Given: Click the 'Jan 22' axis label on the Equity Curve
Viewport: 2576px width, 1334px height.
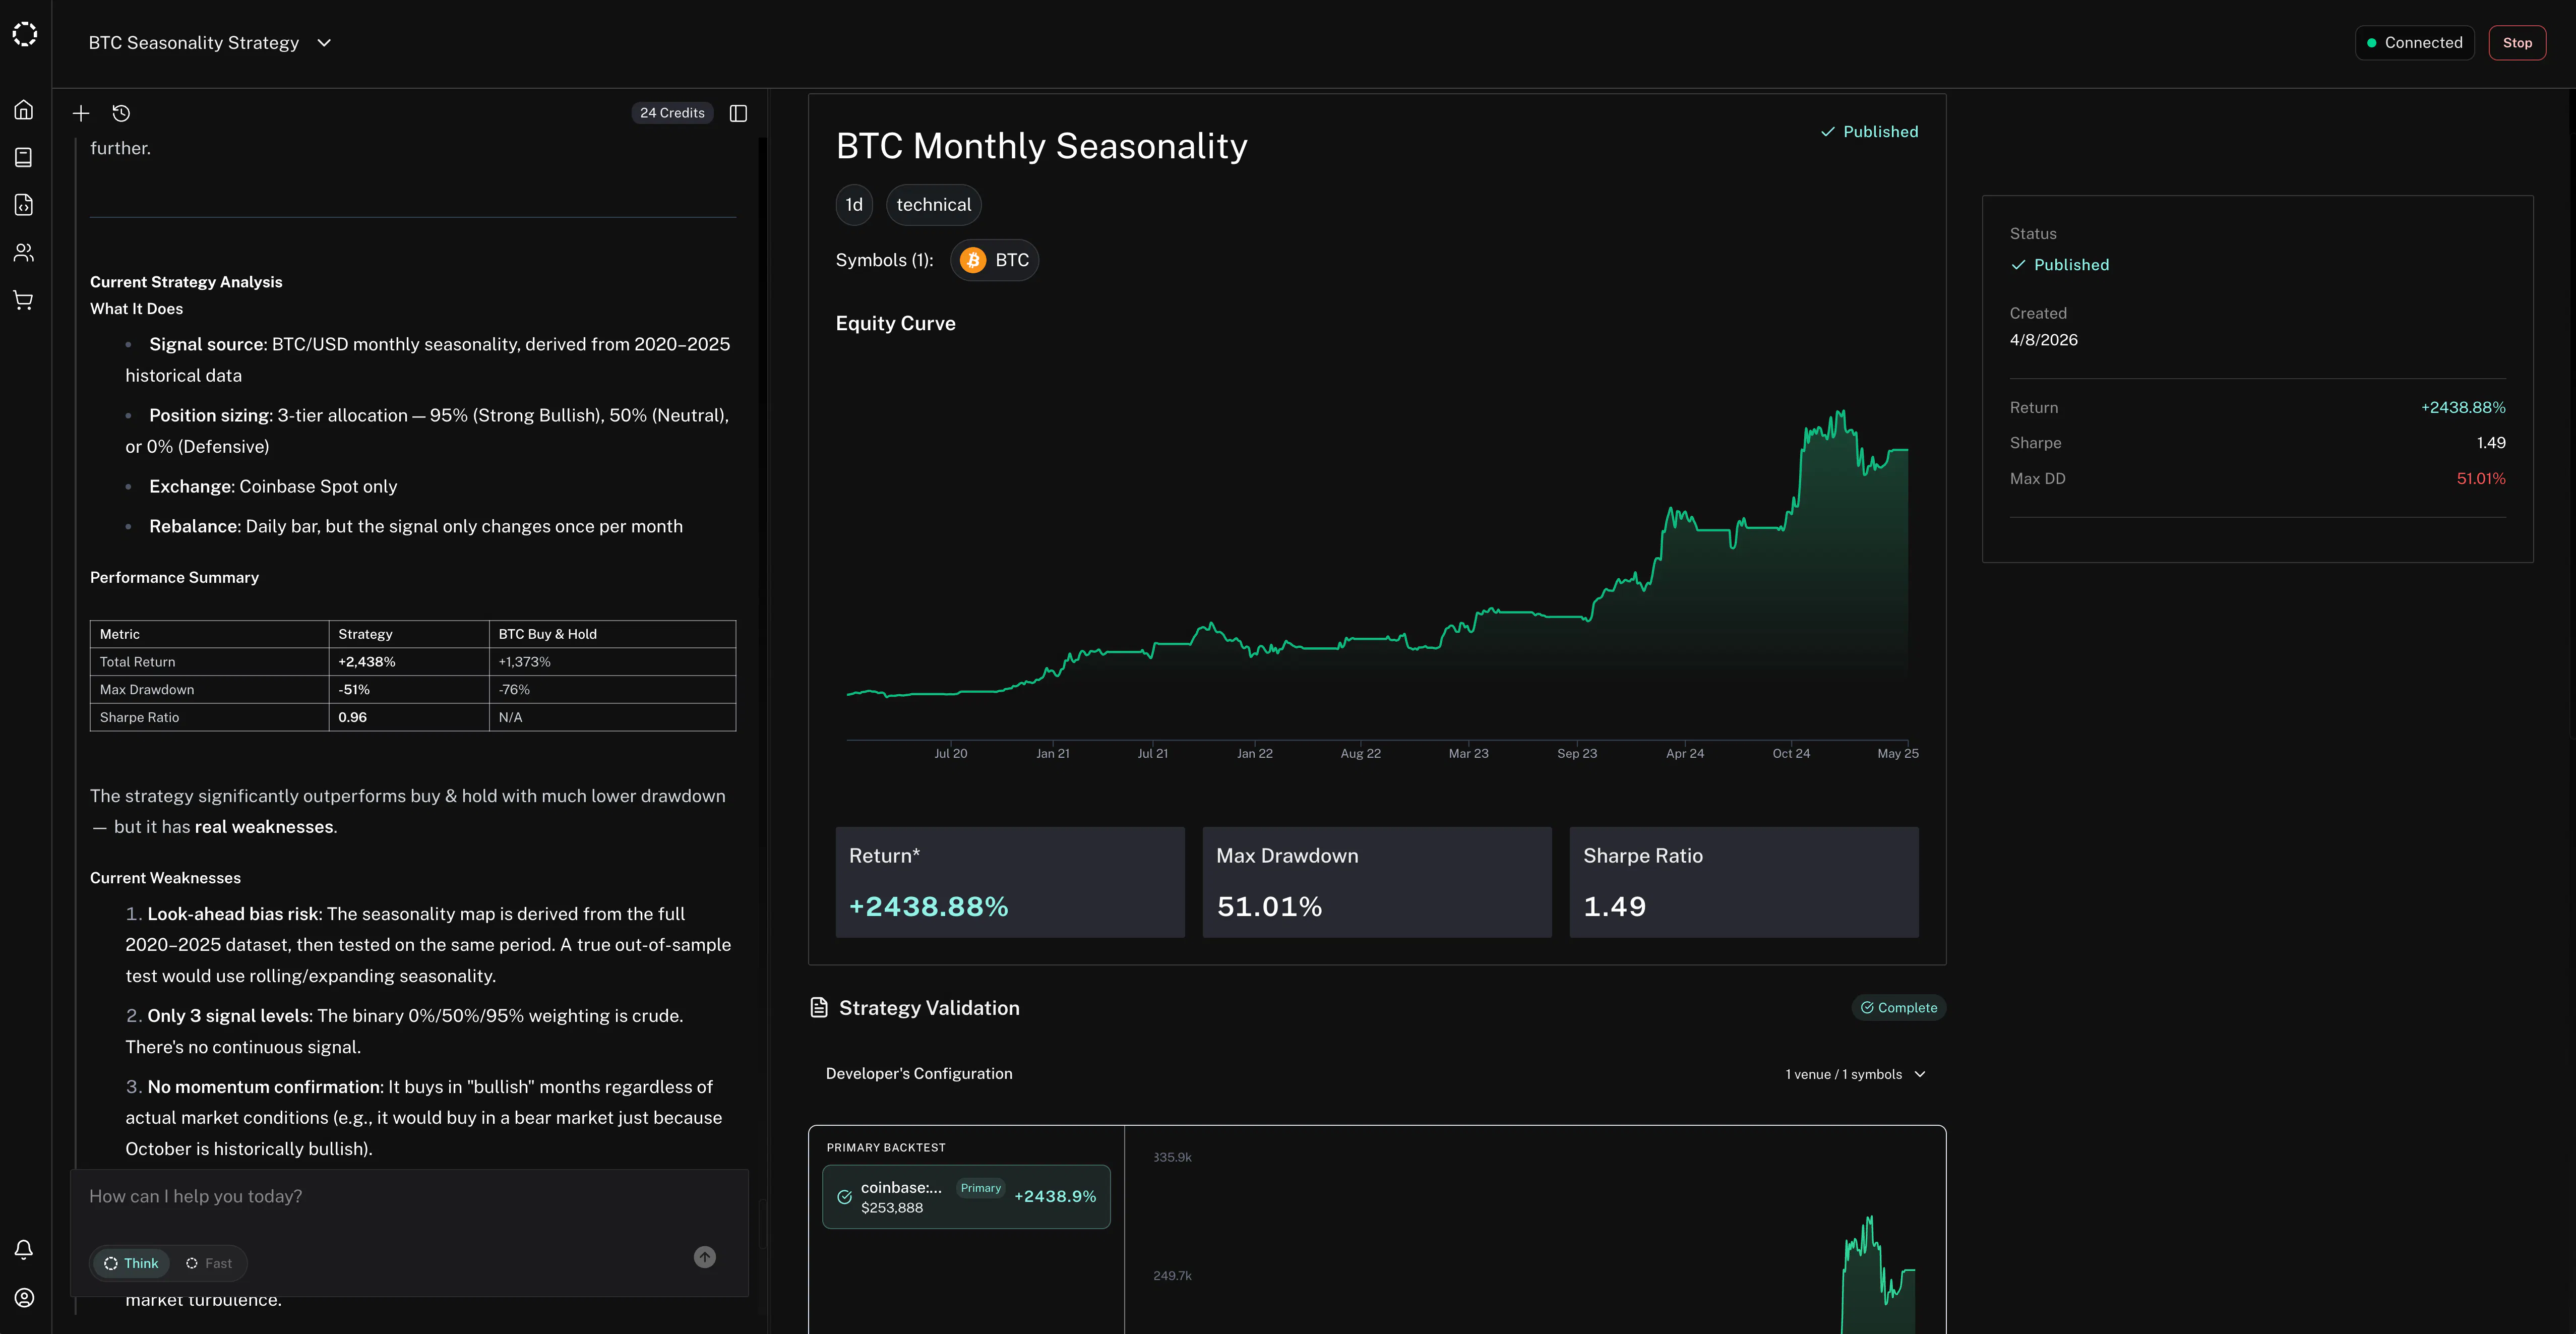Looking at the screenshot, I should pyautogui.click(x=1255, y=754).
